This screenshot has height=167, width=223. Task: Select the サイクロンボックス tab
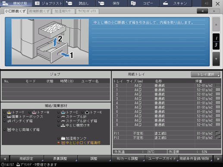(87, 11)
